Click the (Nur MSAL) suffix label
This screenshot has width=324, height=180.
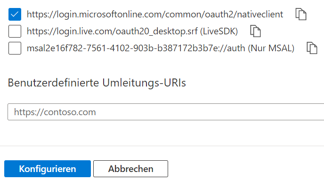click(x=271, y=48)
